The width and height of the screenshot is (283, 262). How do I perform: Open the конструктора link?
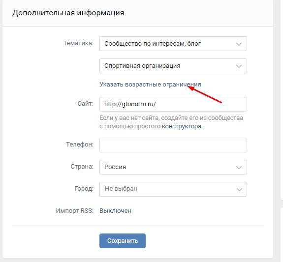tap(182, 126)
